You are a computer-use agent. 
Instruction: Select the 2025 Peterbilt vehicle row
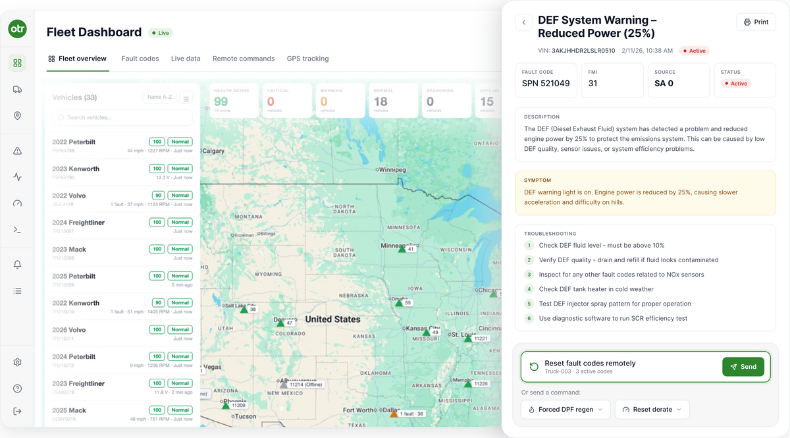point(122,280)
